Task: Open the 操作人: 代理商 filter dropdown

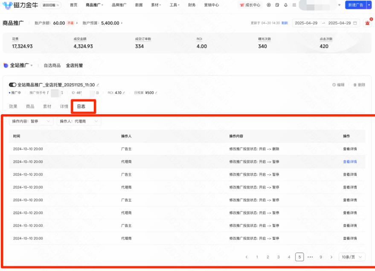Action: click(x=78, y=121)
